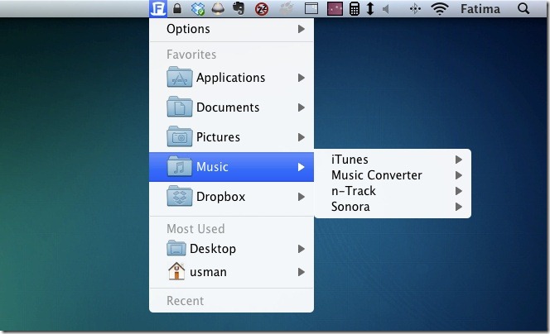Select Documents in Favorites
The width and height of the screenshot is (550, 334).
[x=231, y=107]
